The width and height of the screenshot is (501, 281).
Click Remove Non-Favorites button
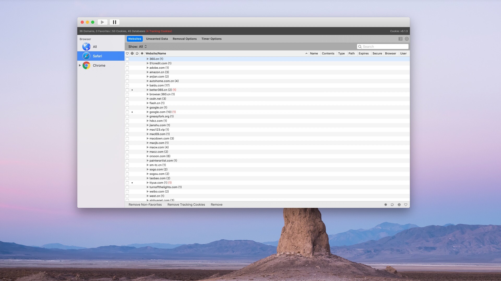tap(145, 205)
